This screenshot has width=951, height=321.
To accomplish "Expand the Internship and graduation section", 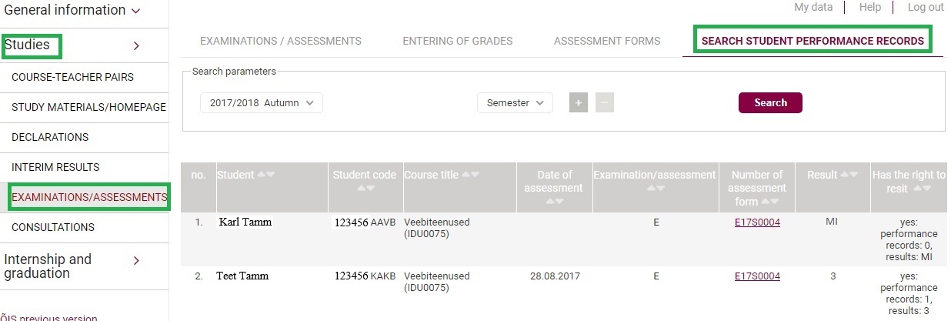I will click(136, 260).
